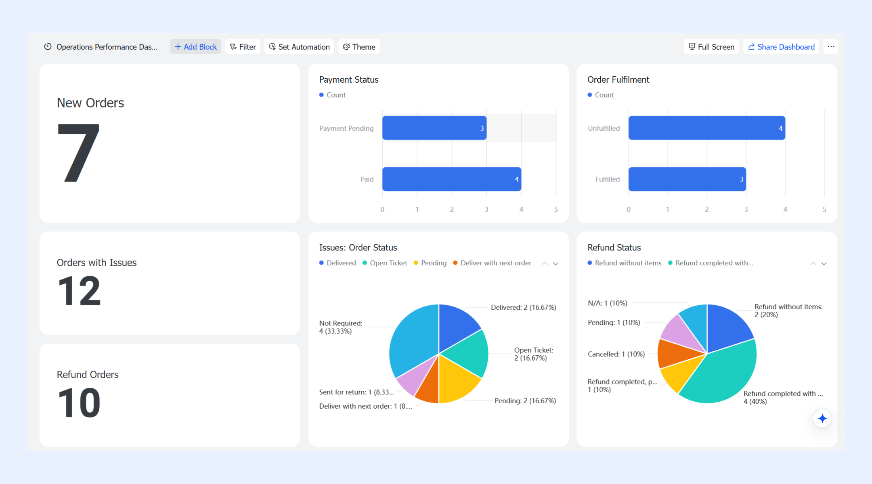This screenshot has width=872, height=484.
Task: Click the three-dots more options button
Action: point(831,47)
